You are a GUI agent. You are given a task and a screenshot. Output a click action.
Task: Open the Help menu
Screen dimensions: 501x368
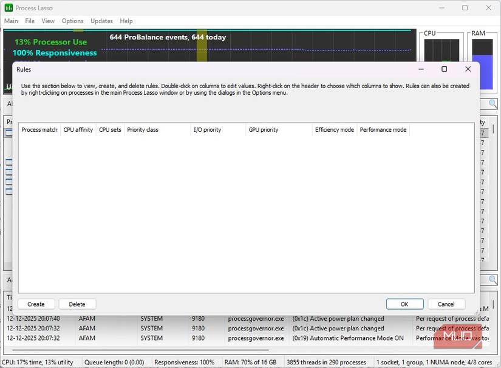(126, 21)
